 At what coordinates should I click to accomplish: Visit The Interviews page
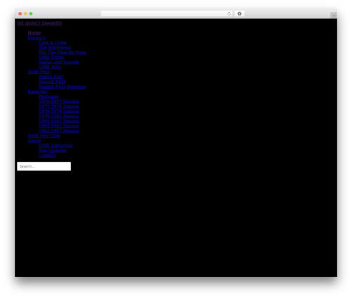pos(55,47)
